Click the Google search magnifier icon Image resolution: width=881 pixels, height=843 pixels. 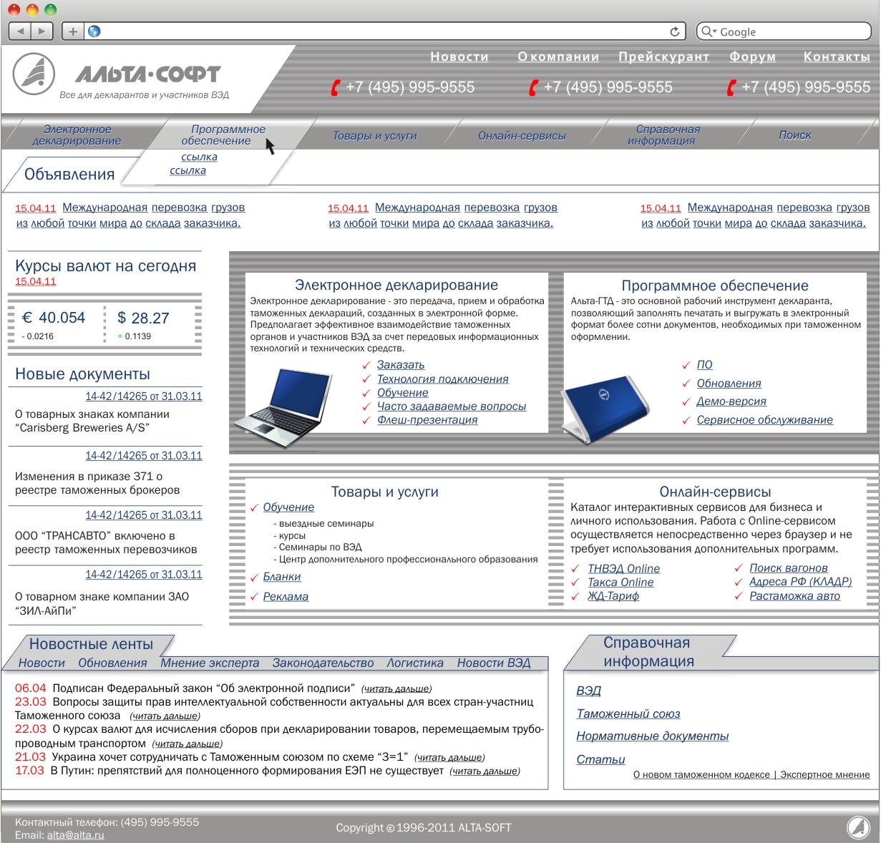(708, 31)
